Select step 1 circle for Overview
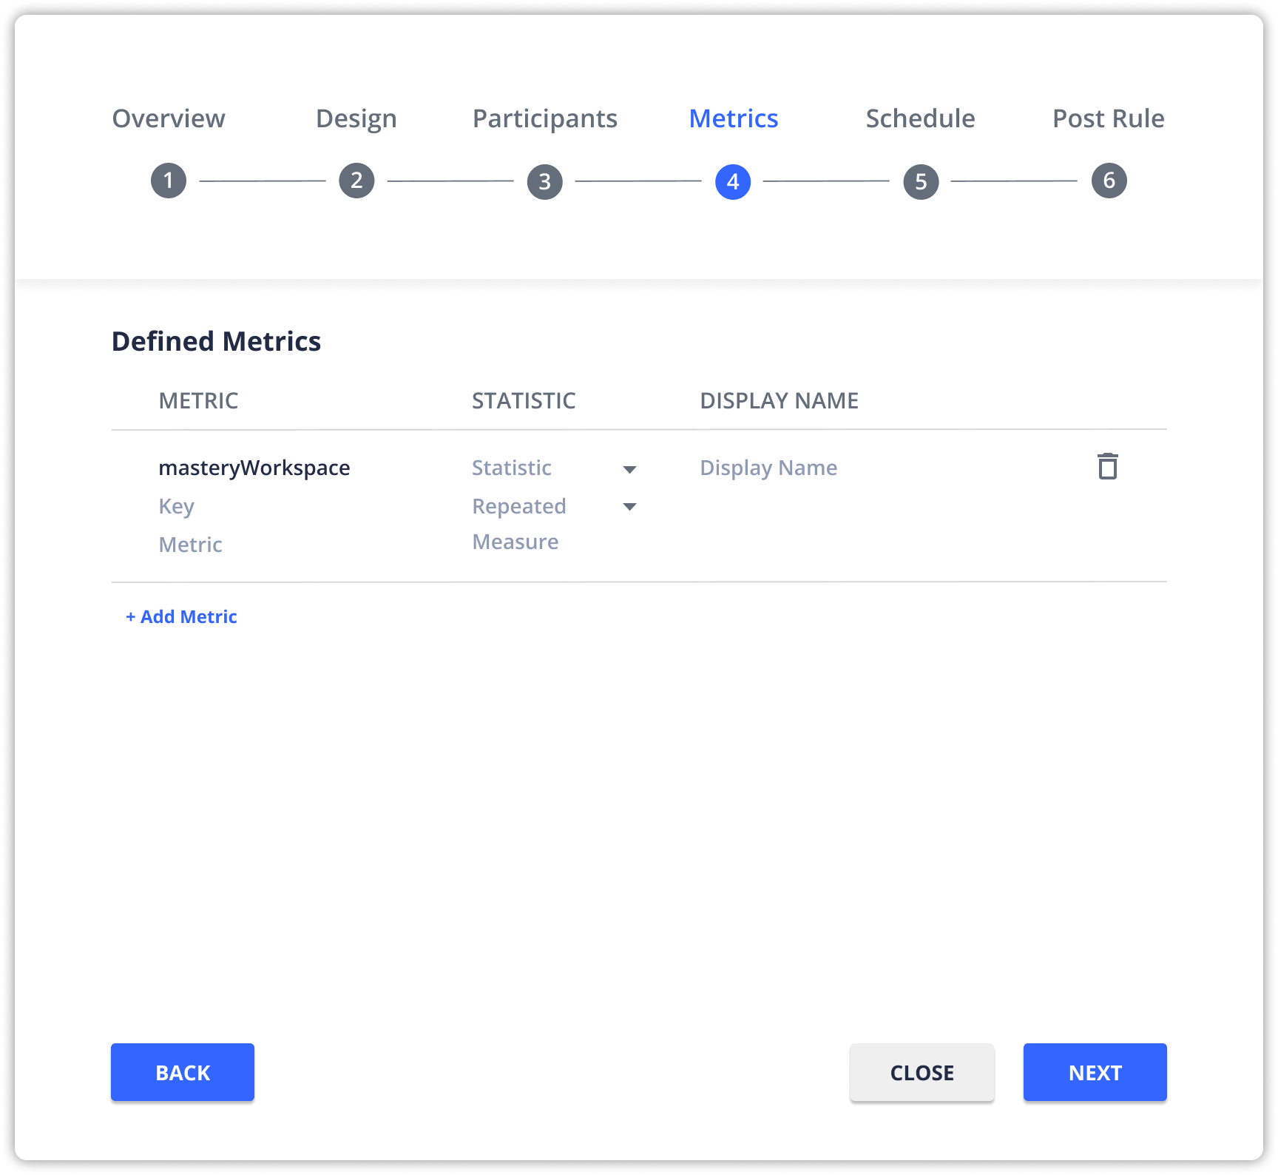Viewport: 1278px width, 1175px height. click(x=169, y=180)
